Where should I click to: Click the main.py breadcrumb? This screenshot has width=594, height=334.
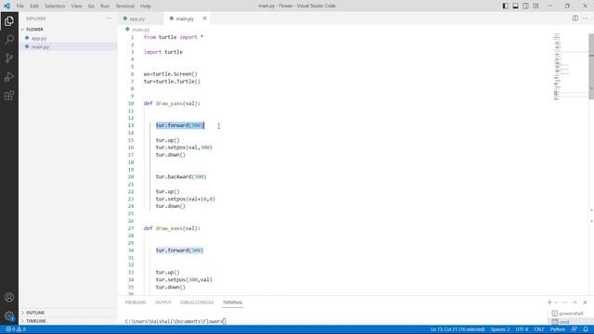point(140,30)
